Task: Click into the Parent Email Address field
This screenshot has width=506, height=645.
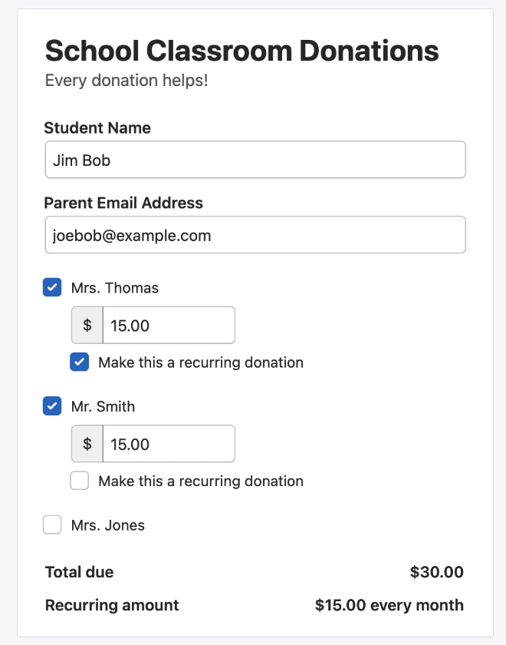Action: [255, 235]
